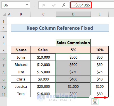Select row 4 header
The width and height of the screenshot is (114, 106).
(4, 43)
